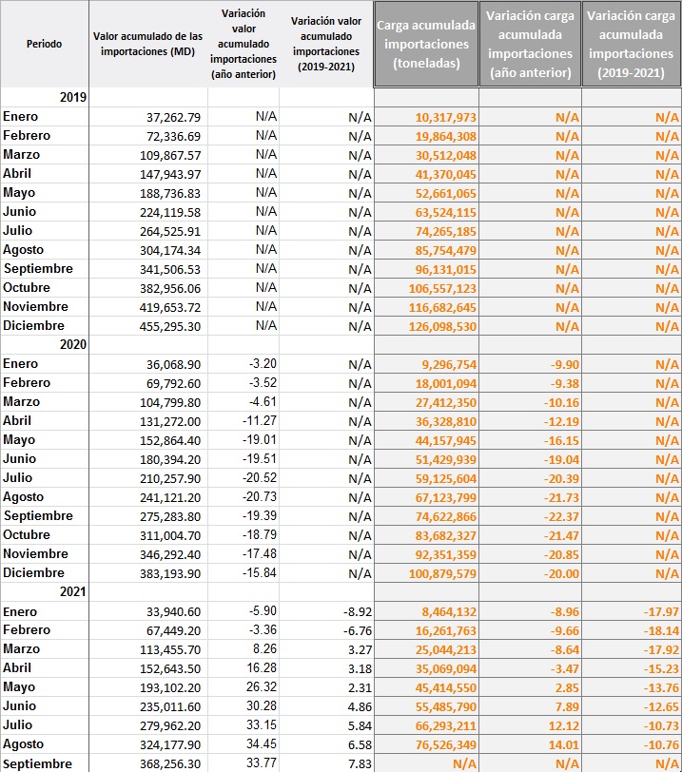
Task: Select tonnage cell 126,098,530
Action: (x=426, y=326)
